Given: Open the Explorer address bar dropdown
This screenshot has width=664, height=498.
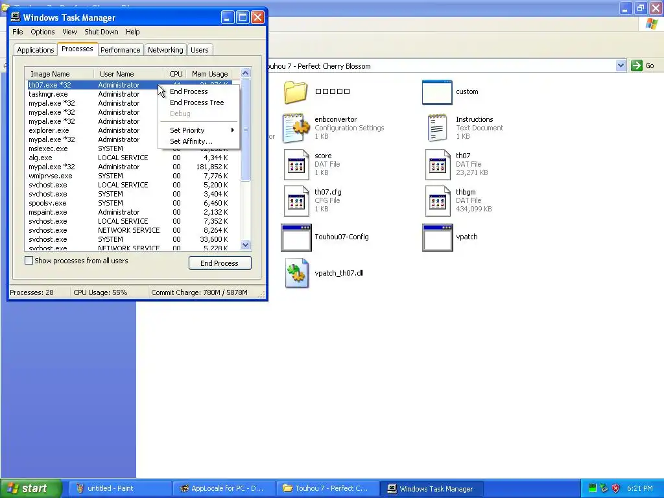Looking at the screenshot, I should pyautogui.click(x=621, y=65).
